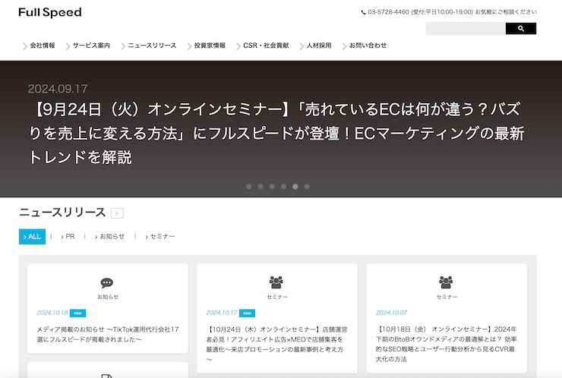The width and height of the screenshot is (562, 378).
Task: Open the 10月24日 アフィリエイト広告×MEO seminar article
Action: coord(276,344)
